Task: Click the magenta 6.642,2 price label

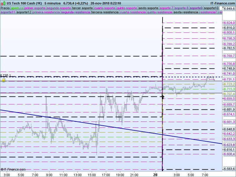Action: (229, 134)
